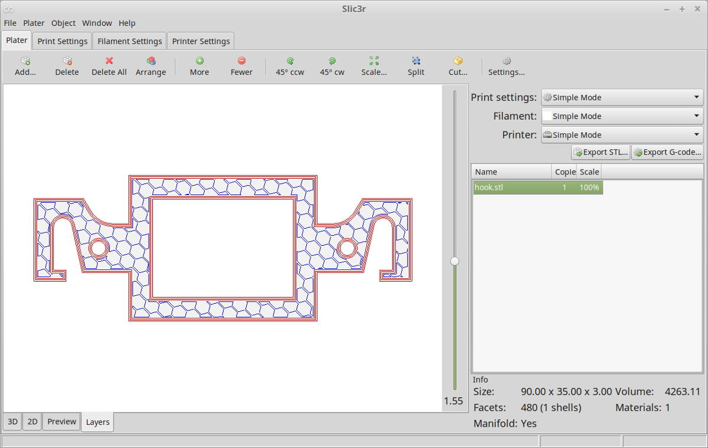Viewport: 708px width, 448px height.
Task: Click the facets value 480 (1 shells)
Action: pyautogui.click(x=551, y=407)
